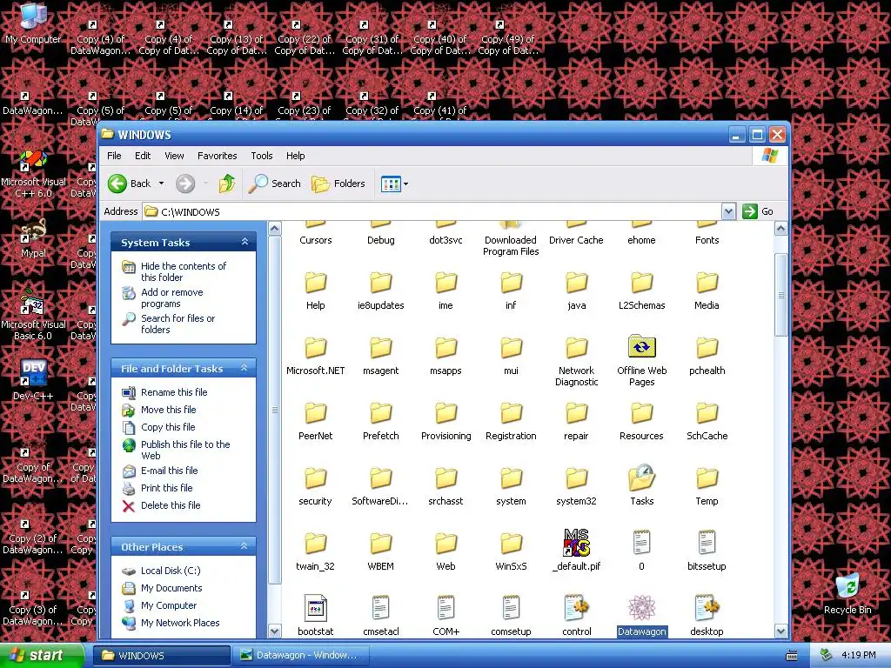Select the Microsoft.NET folder
This screenshot has height=668, width=891.
[x=315, y=348]
